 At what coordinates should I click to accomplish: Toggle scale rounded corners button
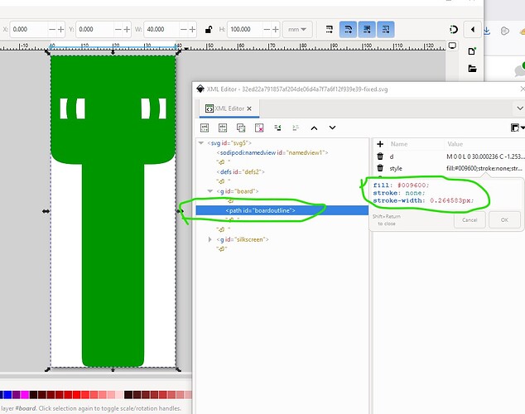click(348, 30)
